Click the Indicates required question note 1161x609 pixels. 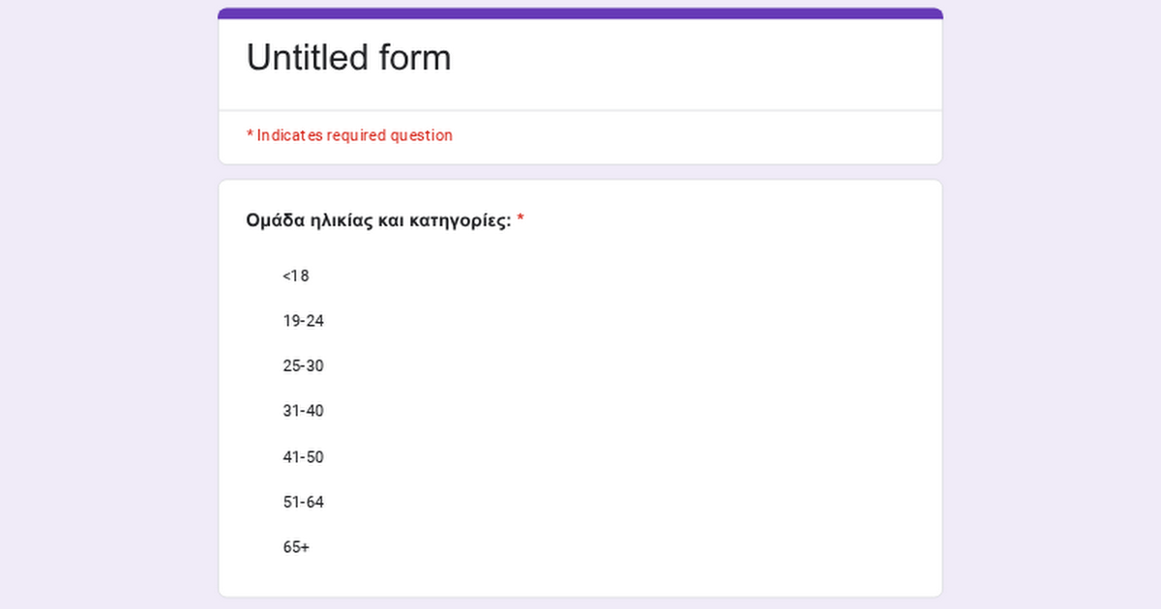[354, 135]
